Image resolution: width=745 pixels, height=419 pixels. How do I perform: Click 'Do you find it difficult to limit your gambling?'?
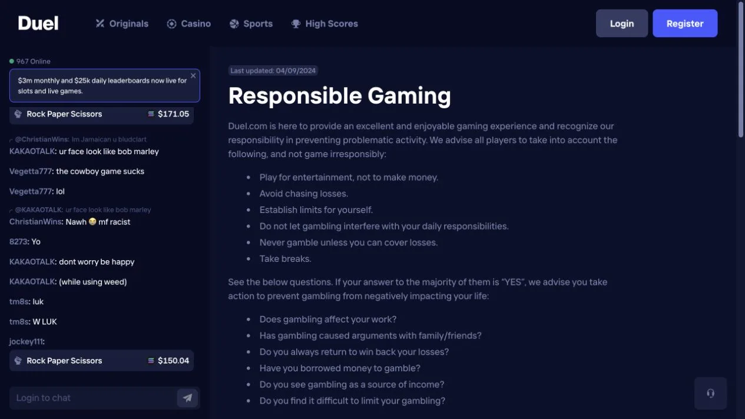352,401
